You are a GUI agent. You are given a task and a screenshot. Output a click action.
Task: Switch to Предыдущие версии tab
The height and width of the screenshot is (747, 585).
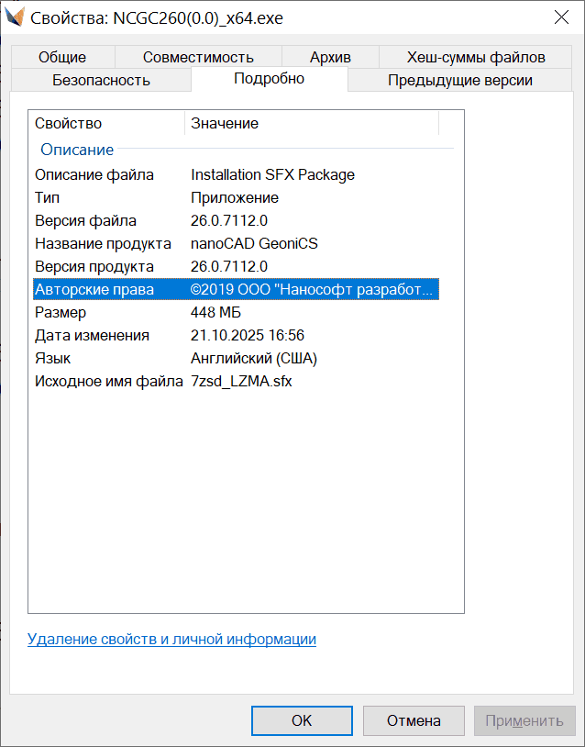[x=459, y=80]
